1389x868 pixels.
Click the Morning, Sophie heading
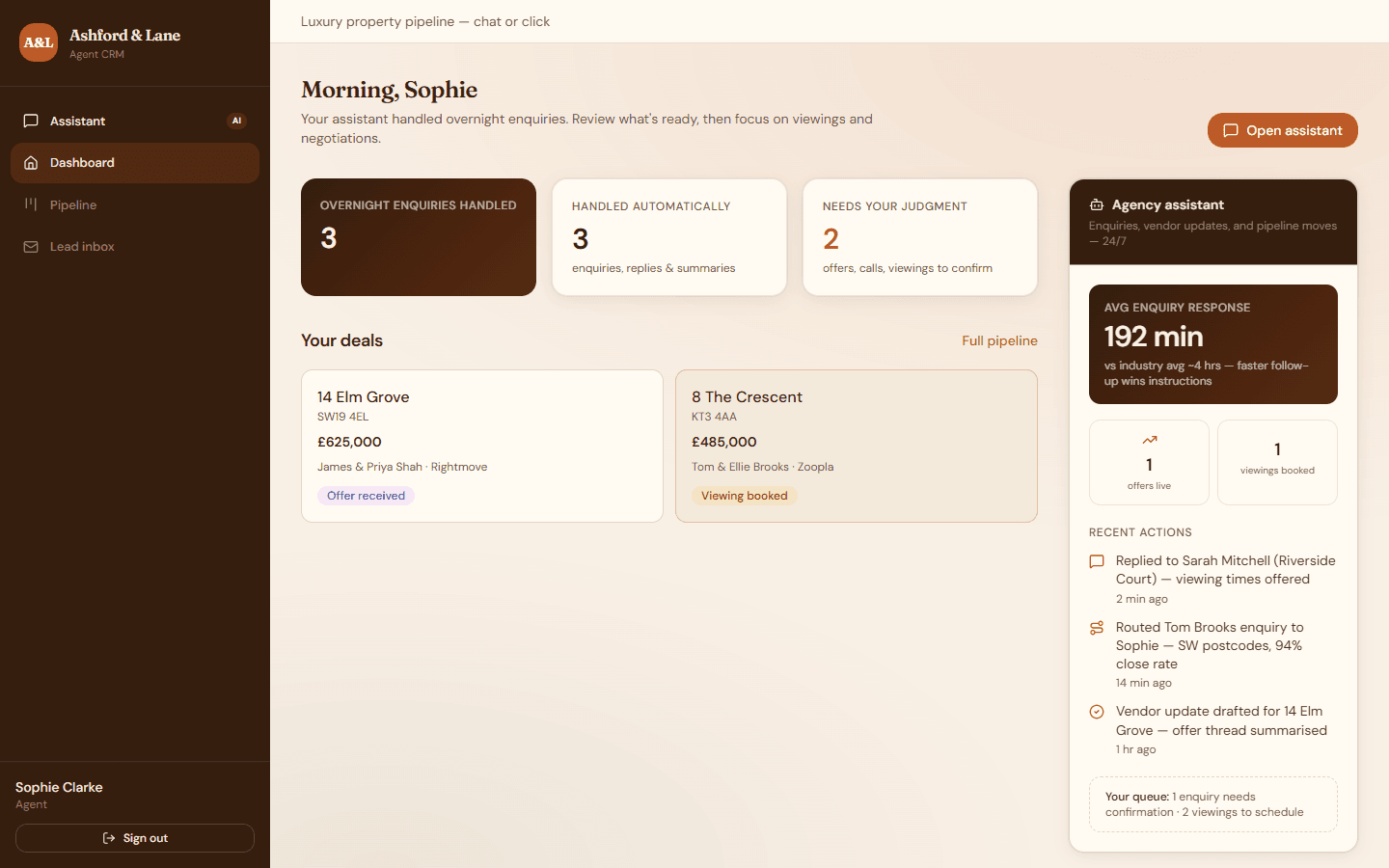coord(389,90)
